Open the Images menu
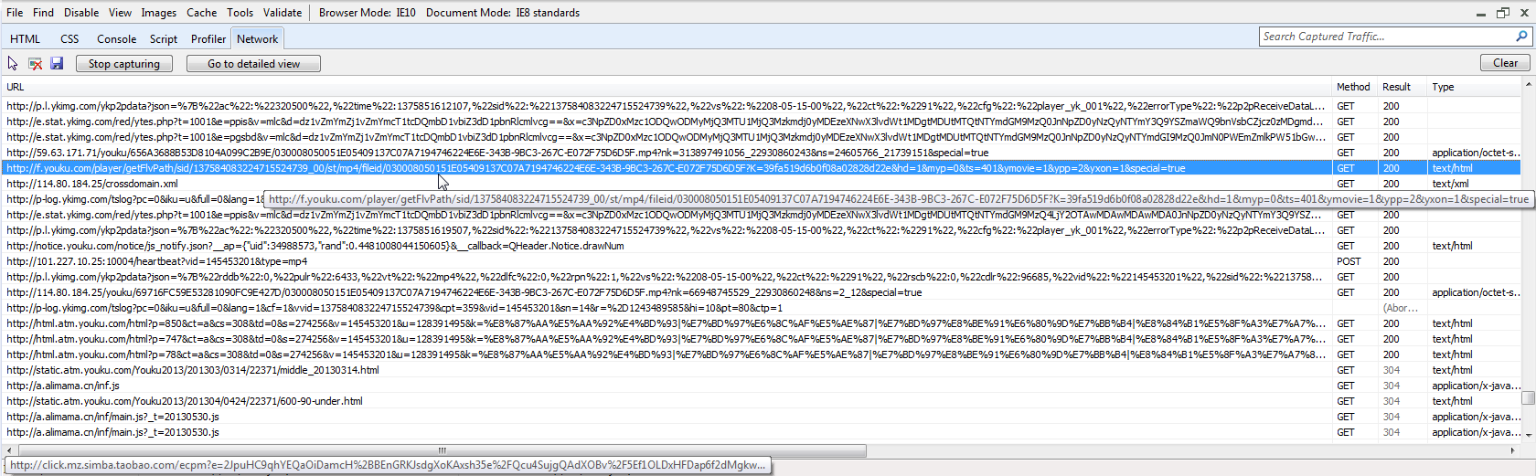Viewport: 1536px width, 476px height. pos(158,13)
